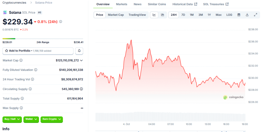The height and width of the screenshot is (132, 270).
Task: Expand the Market Cap chevron
Action: point(81,60)
